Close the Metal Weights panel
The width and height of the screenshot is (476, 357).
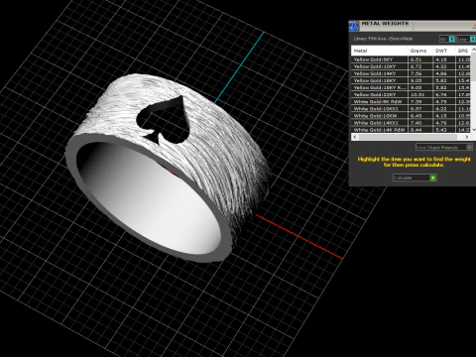tap(474, 26)
